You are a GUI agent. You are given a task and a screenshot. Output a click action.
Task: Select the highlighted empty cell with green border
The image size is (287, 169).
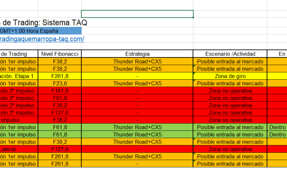[137, 14]
